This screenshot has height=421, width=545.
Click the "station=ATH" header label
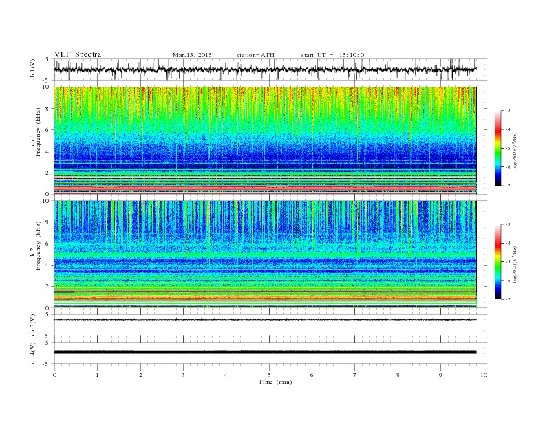[255, 55]
